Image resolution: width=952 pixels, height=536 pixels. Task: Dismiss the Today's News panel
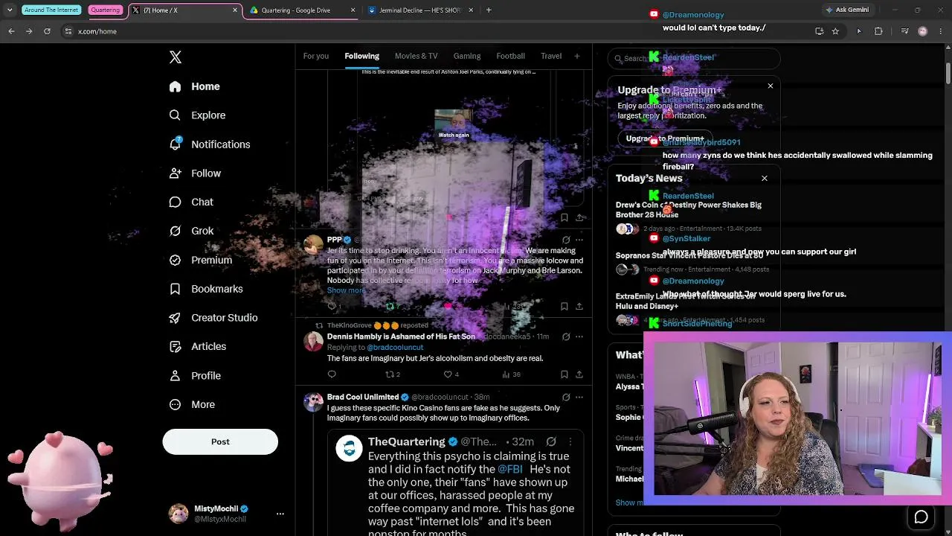coord(764,178)
